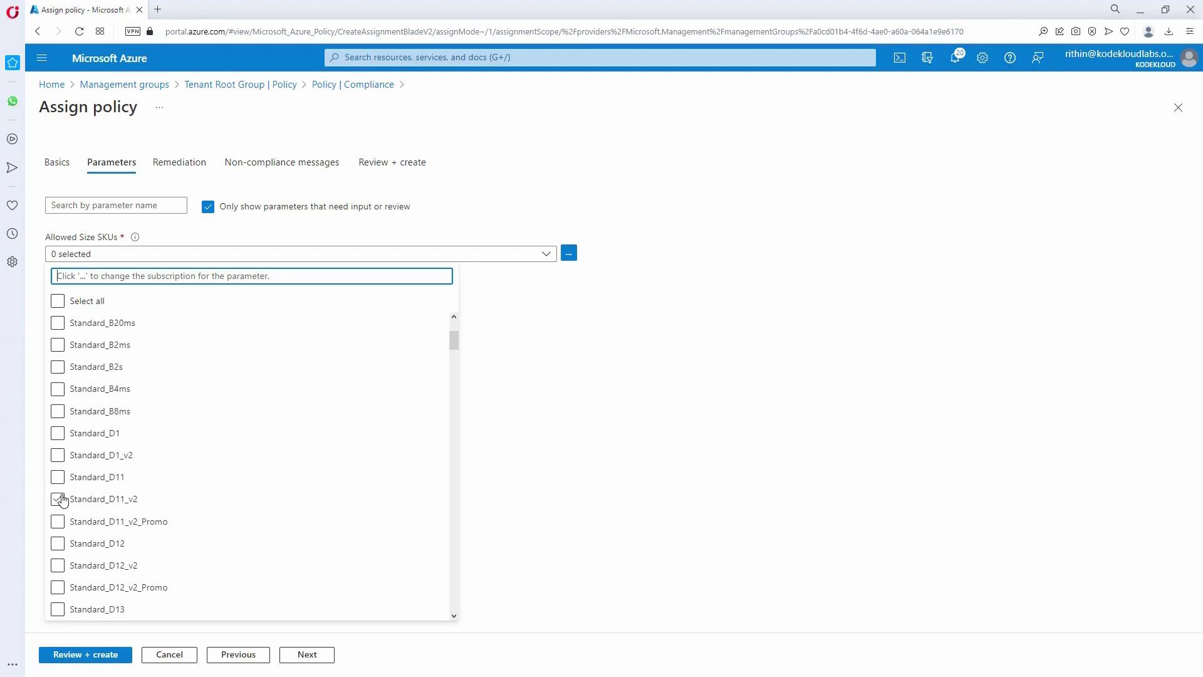Image resolution: width=1203 pixels, height=677 pixels.
Task: Click the ellipsis button beside SKU dropdown
Action: click(568, 253)
